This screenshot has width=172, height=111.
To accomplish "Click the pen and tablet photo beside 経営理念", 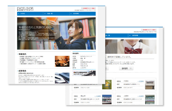I will coord(62,78).
